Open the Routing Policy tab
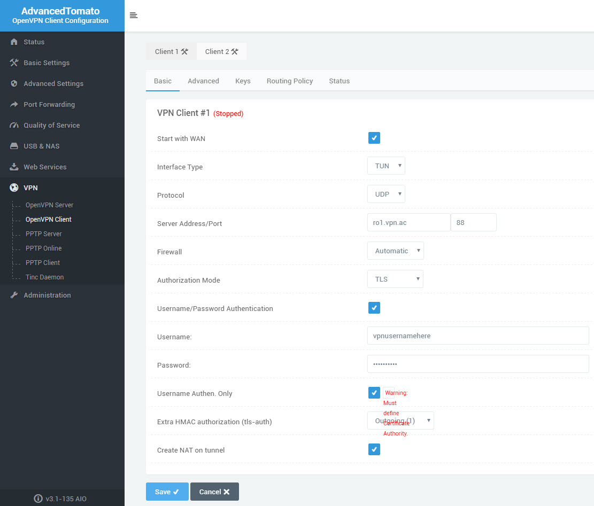The height and width of the screenshot is (506, 594). 289,81
